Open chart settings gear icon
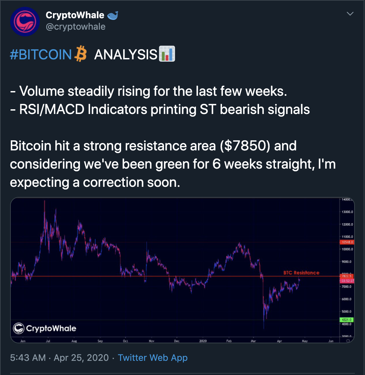365x375 pixels. pos(348,341)
